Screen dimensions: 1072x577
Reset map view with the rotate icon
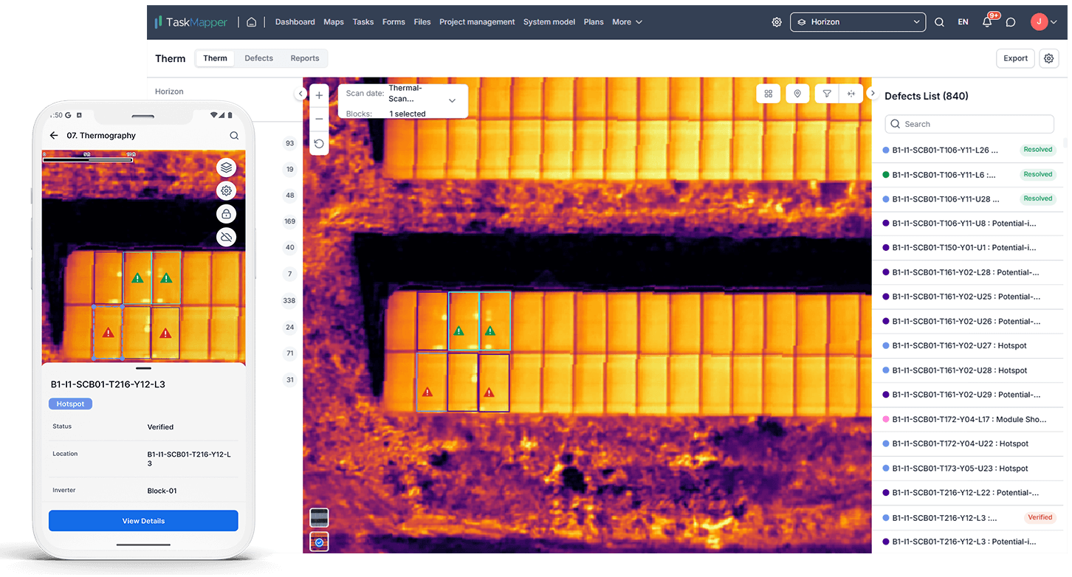(319, 144)
